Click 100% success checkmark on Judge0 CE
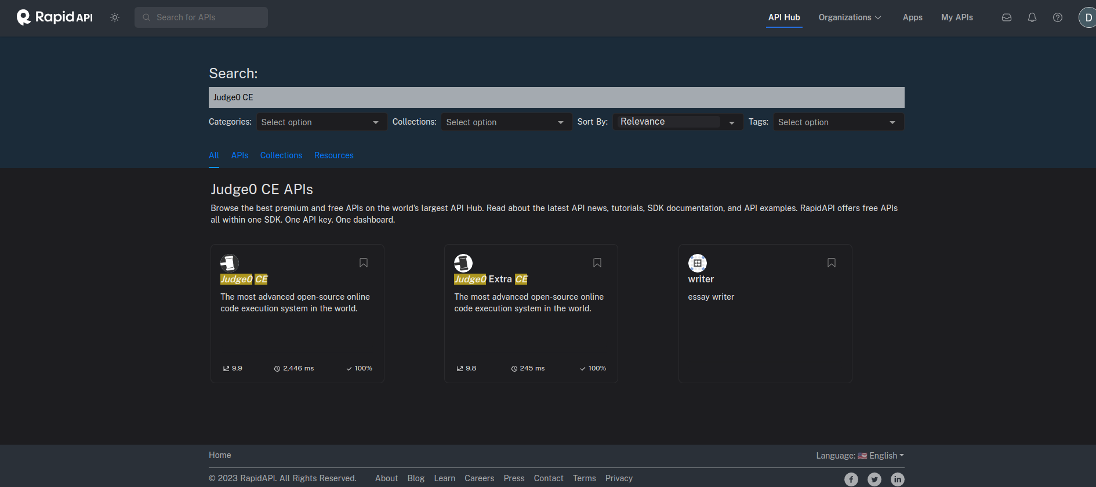Screen dimensions: 1096x487 [349, 369]
